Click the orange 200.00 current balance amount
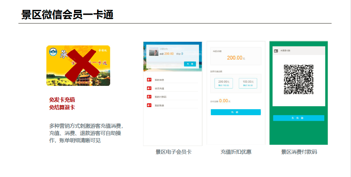This screenshot has height=177, width=351. pos(234,58)
